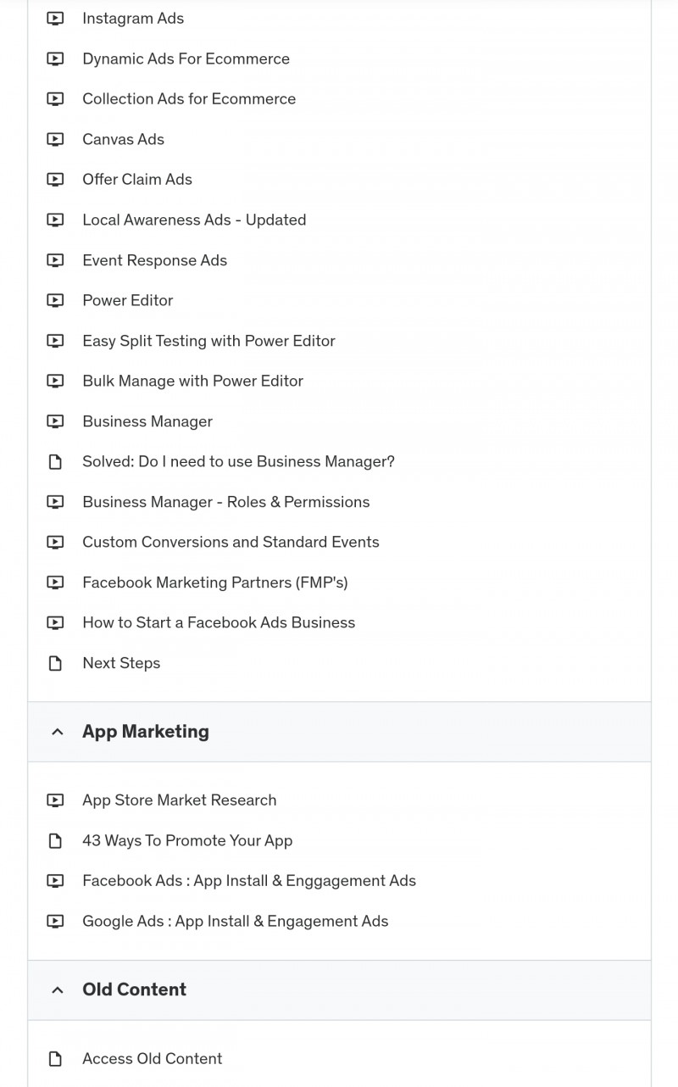Click the video icon beside Power Editor
Screen dimensions: 678x1087
55,300
